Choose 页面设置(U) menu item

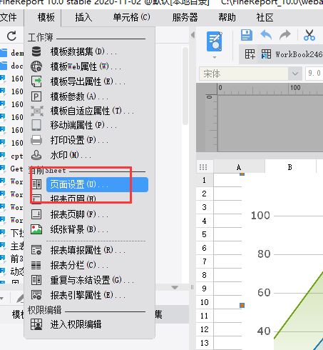97,184
